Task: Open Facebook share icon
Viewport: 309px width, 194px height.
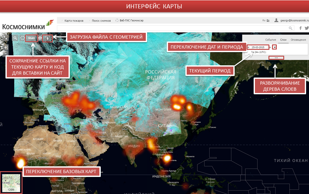Action: pos(301,28)
